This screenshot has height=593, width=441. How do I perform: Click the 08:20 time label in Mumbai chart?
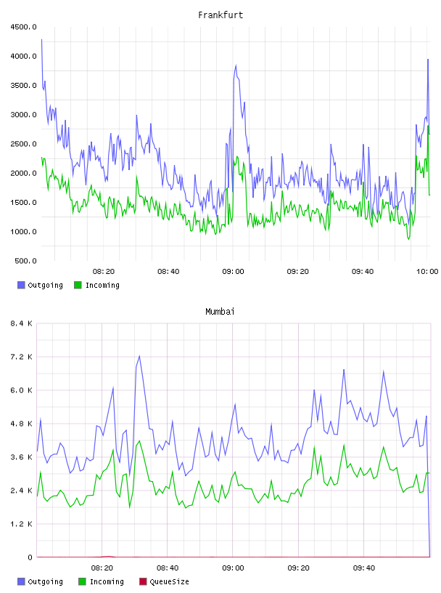pyautogui.click(x=102, y=568)
